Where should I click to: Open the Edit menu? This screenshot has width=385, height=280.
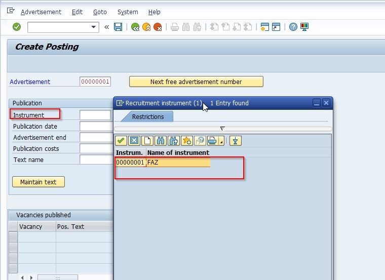(77, 12)
